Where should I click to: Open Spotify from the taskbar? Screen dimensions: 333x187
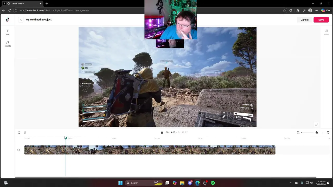(x=213, y=183)
